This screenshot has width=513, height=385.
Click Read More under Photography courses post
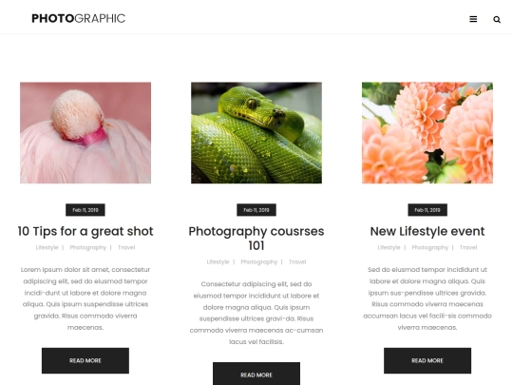(256, 374)
